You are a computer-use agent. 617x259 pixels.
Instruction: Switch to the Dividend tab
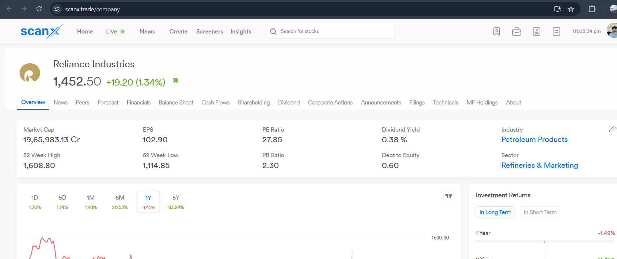point(289,102)
